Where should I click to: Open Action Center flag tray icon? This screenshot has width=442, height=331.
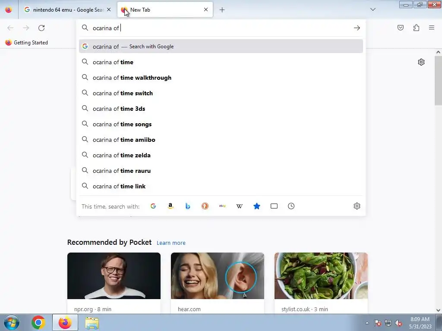[377, 323]
